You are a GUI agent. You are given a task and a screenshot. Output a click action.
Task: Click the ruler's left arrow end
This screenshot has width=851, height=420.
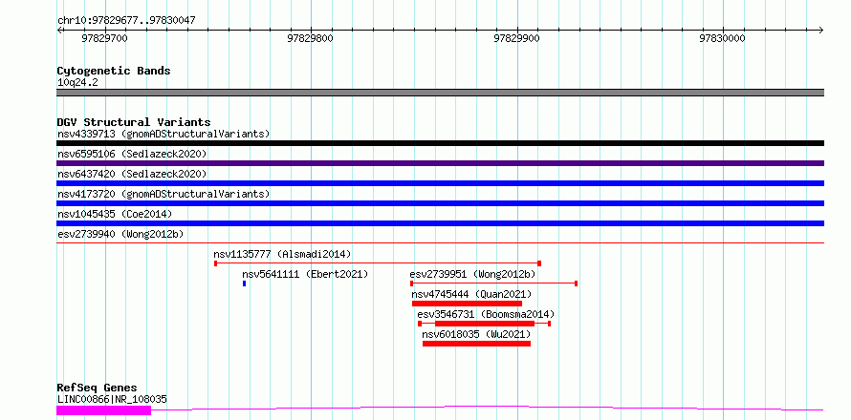coord(59,30)
